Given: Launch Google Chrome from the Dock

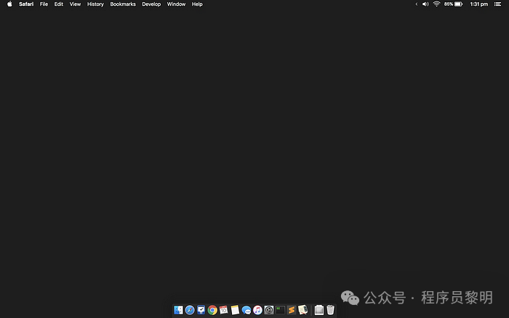Looking at the screenshot, I should pos(212,310).
